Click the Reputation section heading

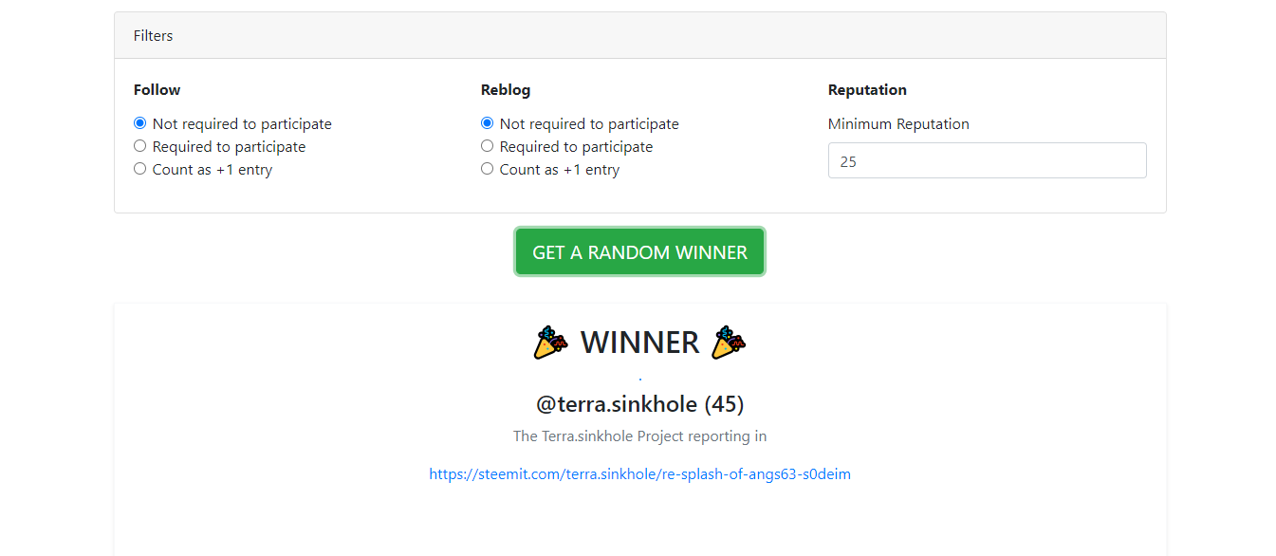coord(867,90)
